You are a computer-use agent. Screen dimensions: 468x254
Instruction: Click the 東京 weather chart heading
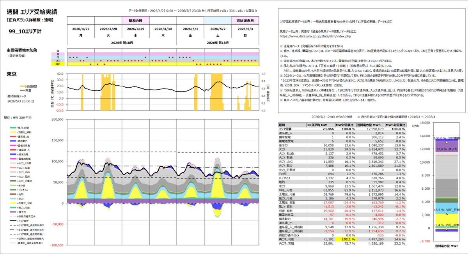coord(11,74)
